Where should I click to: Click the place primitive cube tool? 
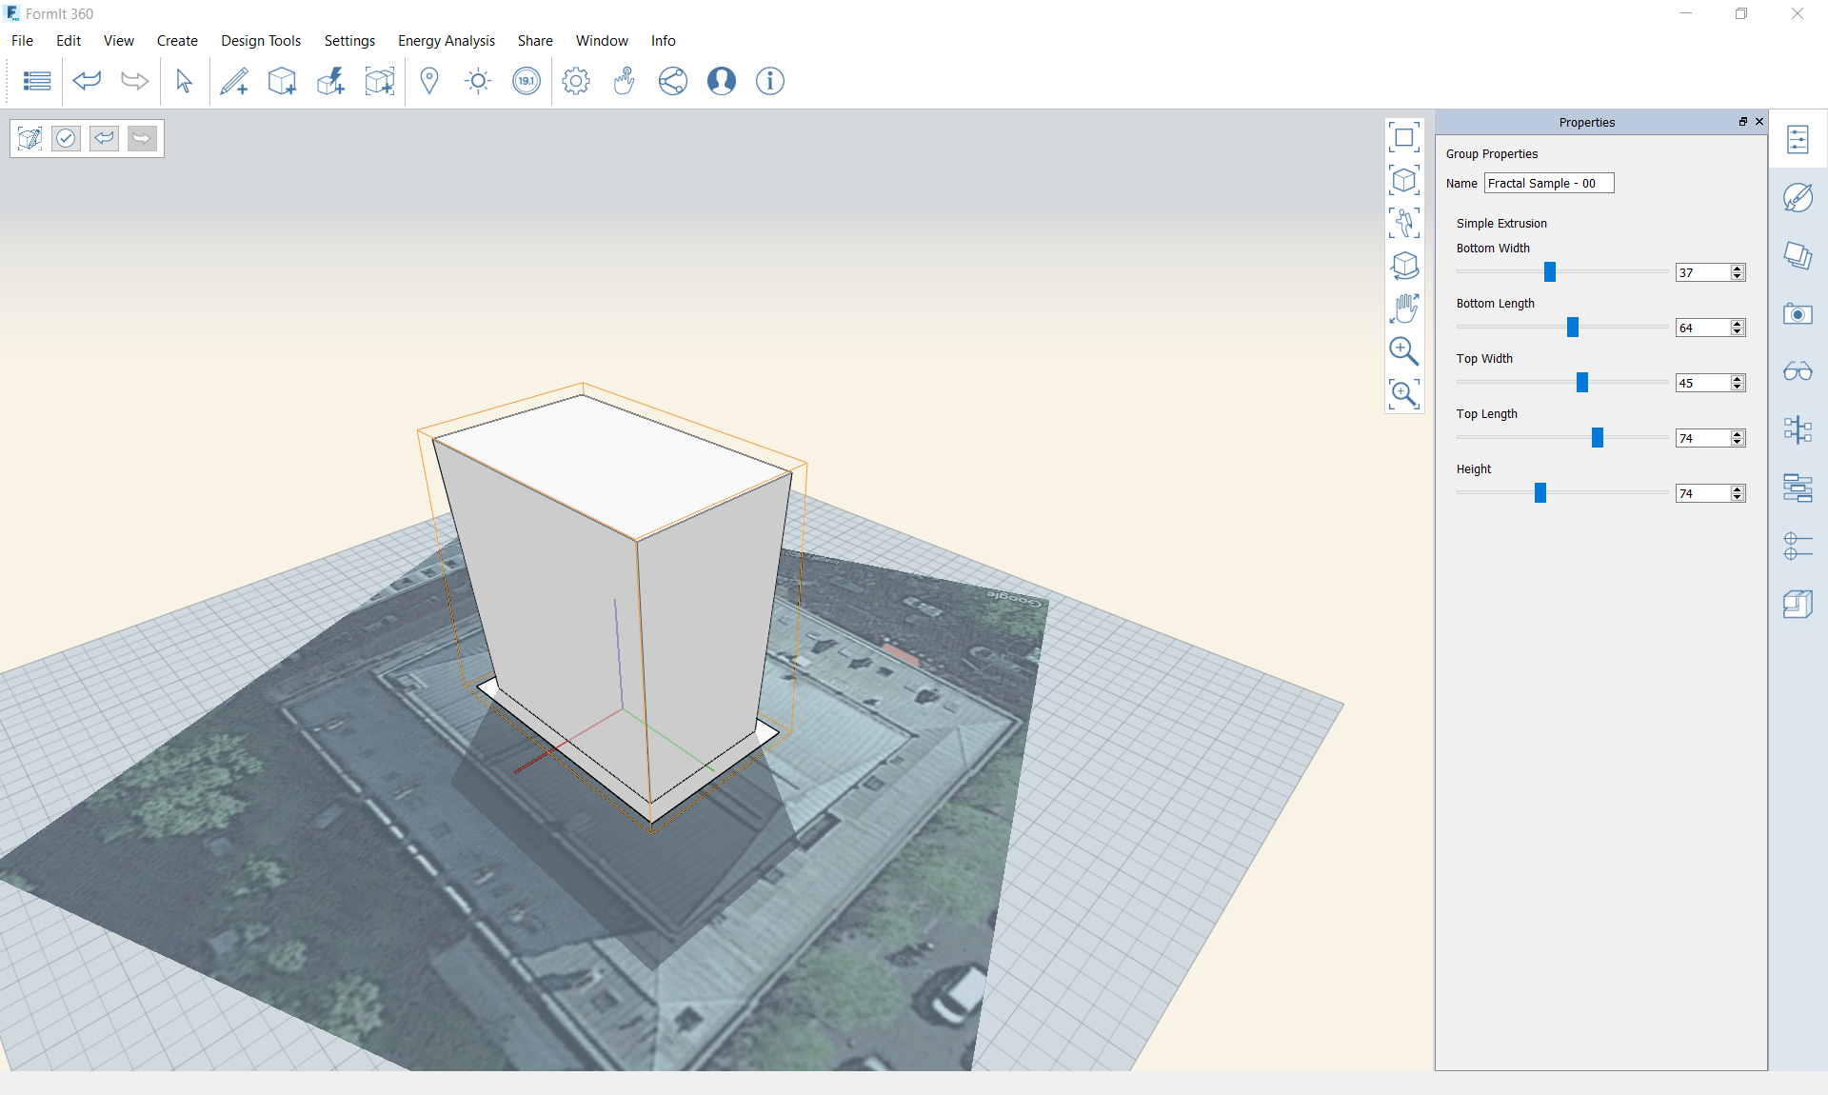click(282, 81)
